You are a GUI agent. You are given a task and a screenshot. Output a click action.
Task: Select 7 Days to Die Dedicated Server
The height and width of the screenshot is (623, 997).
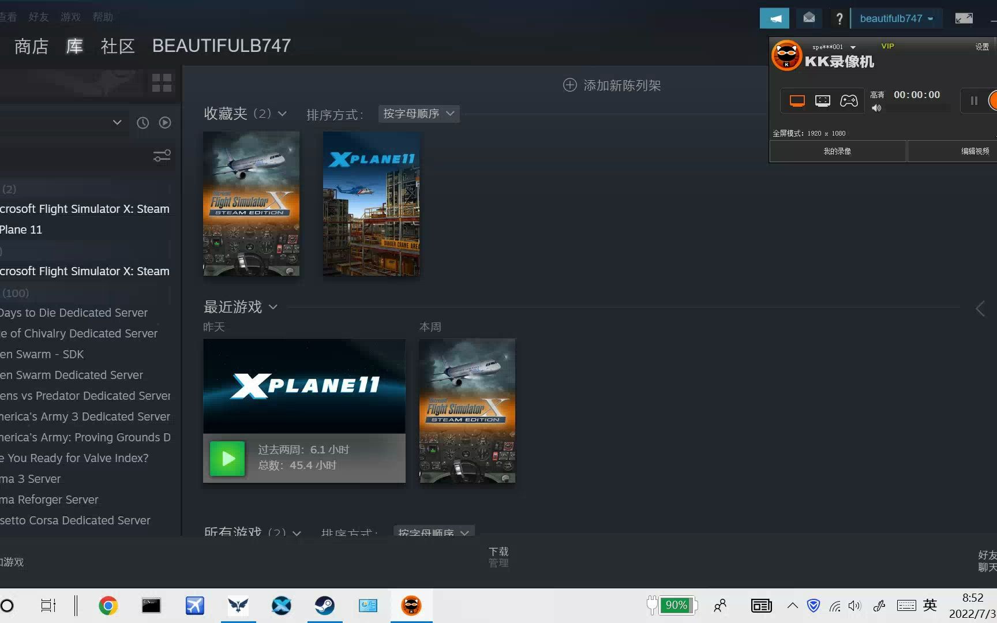click(x=74, y=313)
